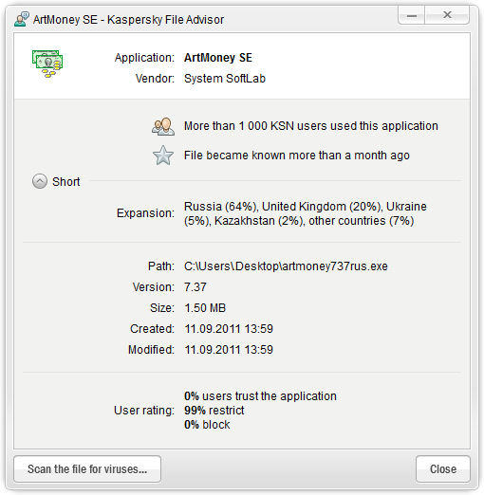This screenshot has width=484, height=495.
Task: Click the X button in title bar
Action: click(x=447, y=15)
